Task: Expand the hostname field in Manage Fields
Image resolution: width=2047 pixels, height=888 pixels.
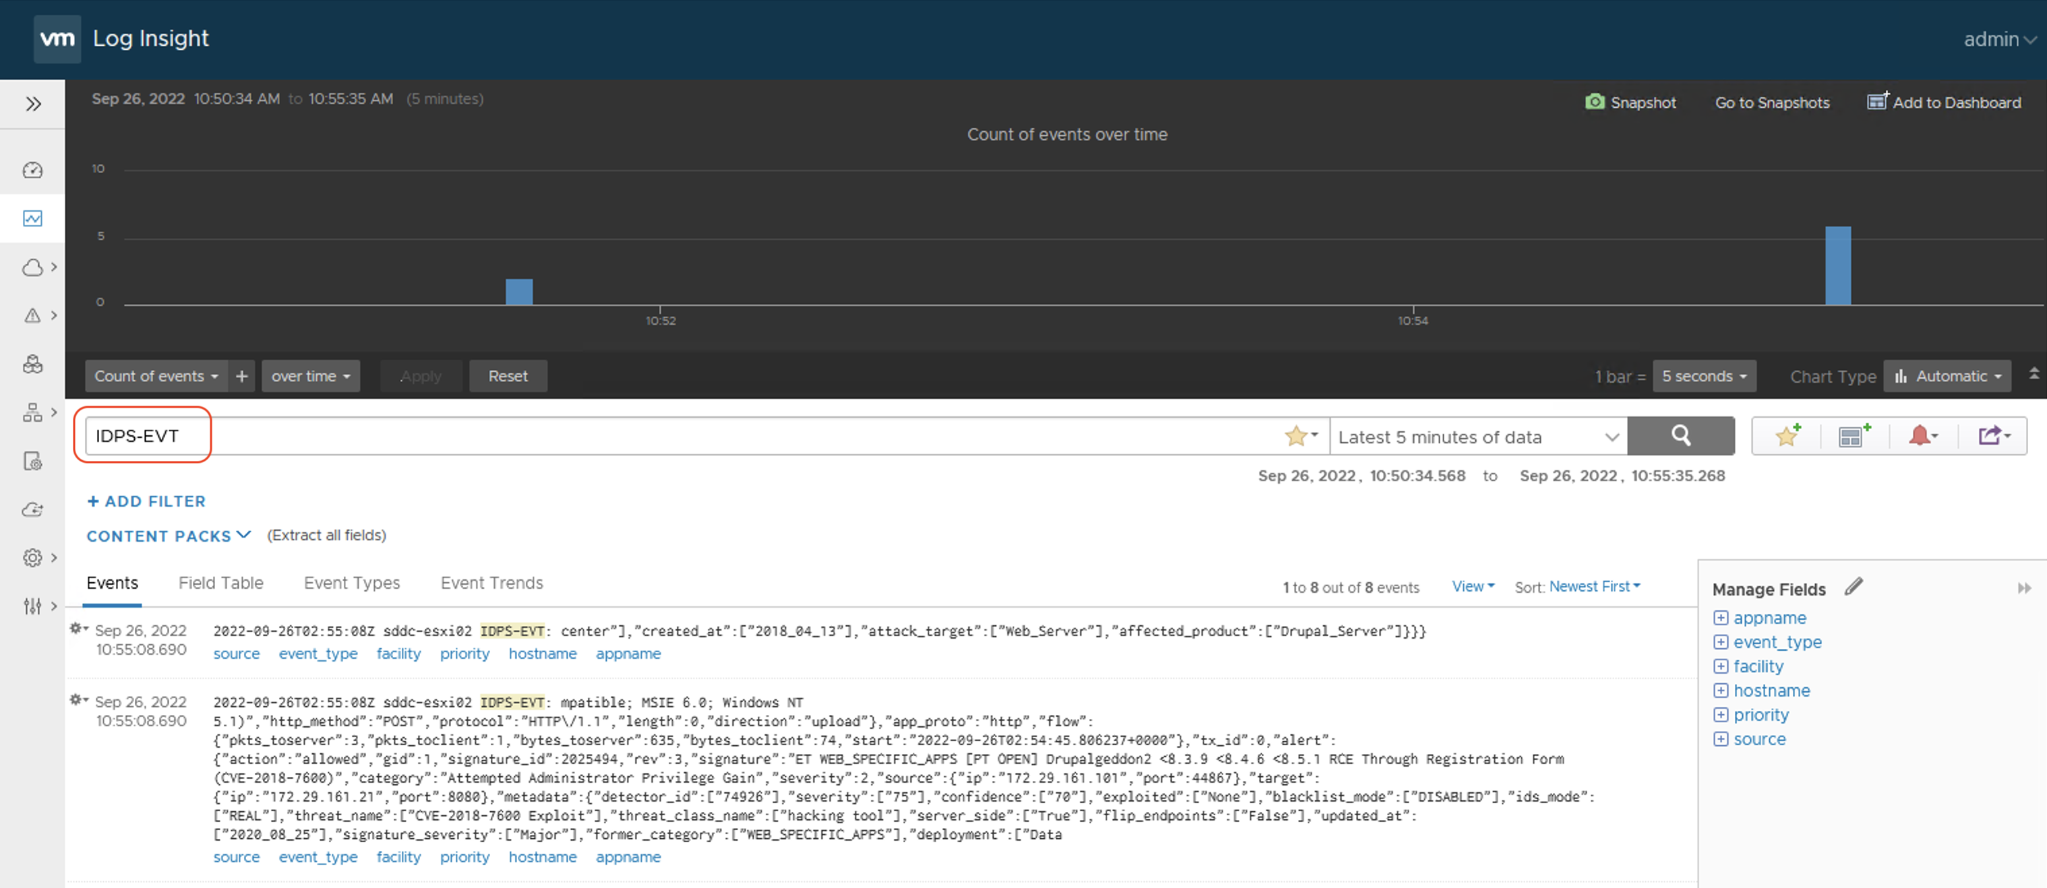Action: click(1721, 690)
